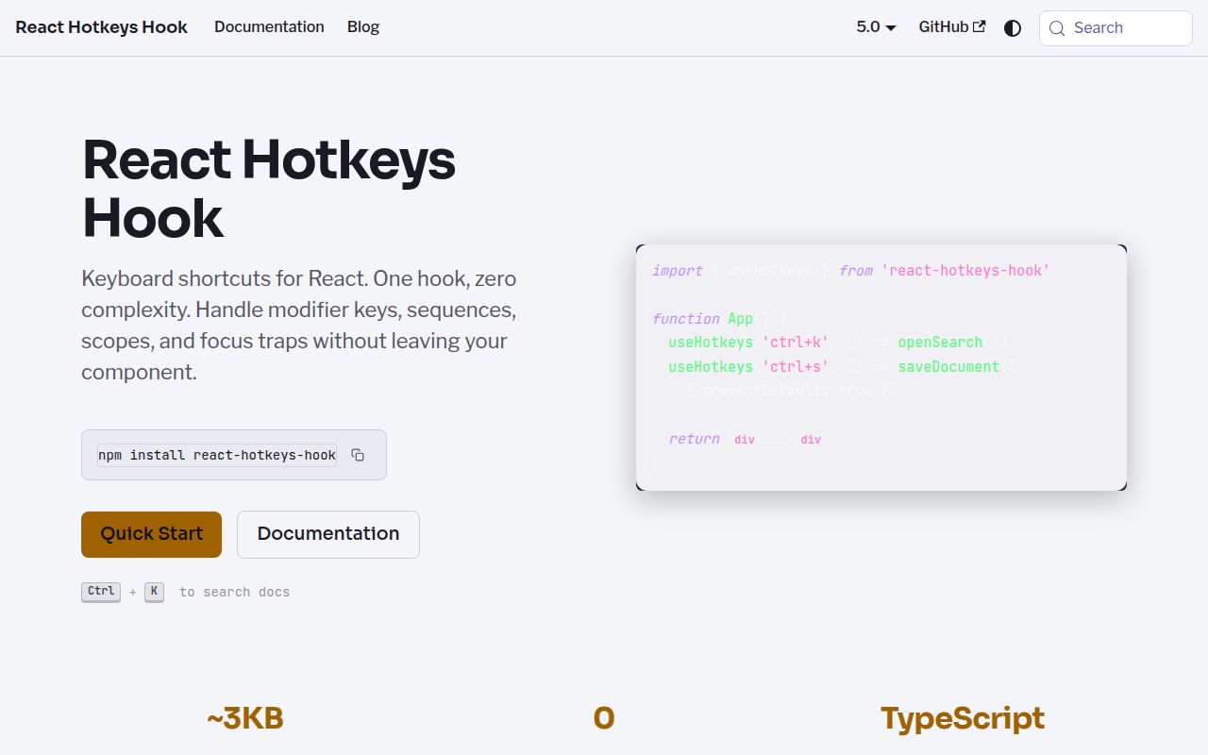Click the K key badge

[x=154, y=592]
